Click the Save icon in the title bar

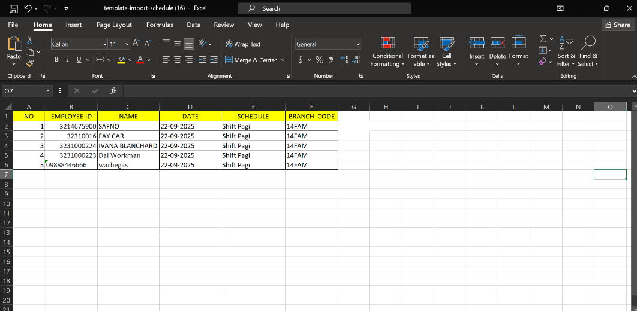click(x=13, y=8)
